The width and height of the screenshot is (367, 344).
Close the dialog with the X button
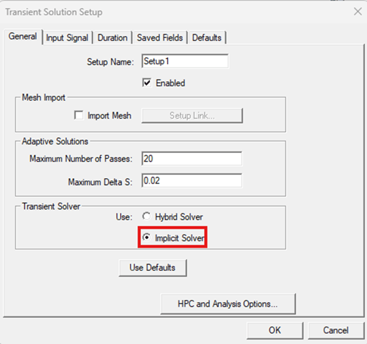(x=357, y=12)
